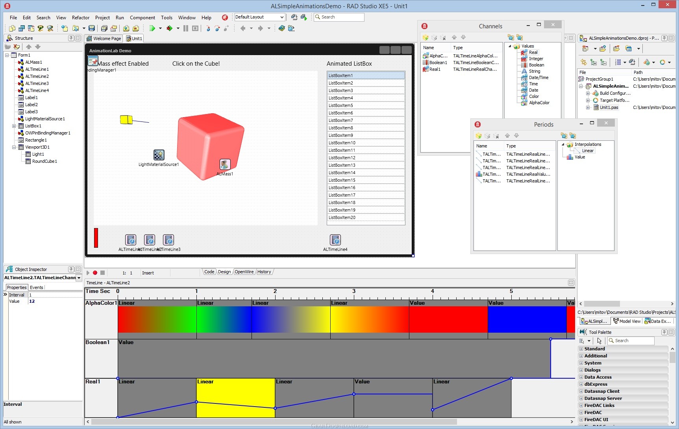Click Save Desktop icon next to layout combo
The width and height of the screenshot is (679, 429).
tap(294, 17)
